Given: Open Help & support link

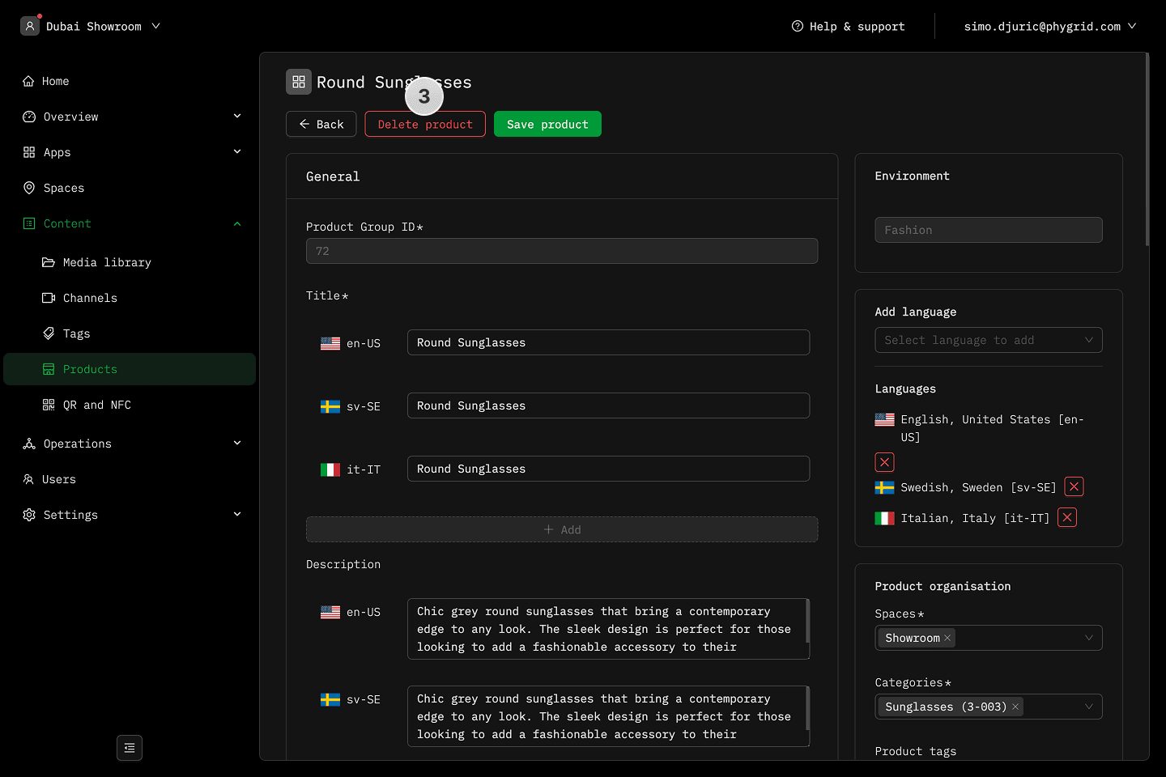Looking at the screenshot, I should click(x=848, y=26).
